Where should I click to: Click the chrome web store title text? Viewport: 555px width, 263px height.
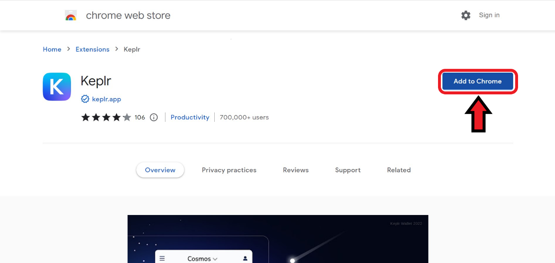(x=128, y=16)
